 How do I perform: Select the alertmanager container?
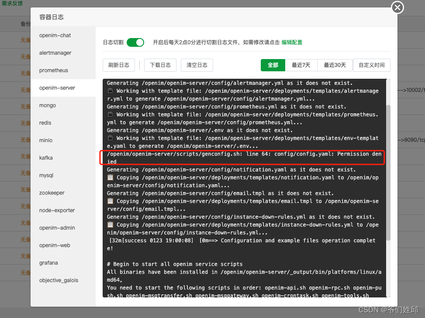[x=63, y=53]
